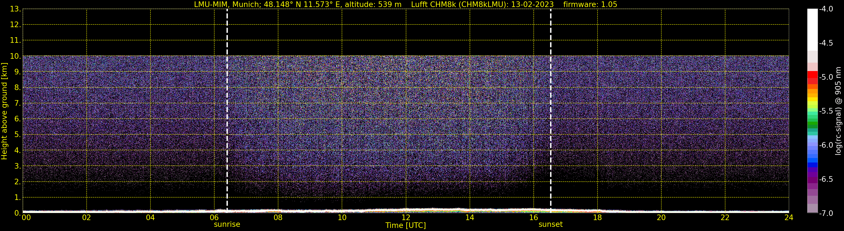Click the time axis tick '10'
The width and height of the screenshot is (844, 231).
[x=342, y=218]
